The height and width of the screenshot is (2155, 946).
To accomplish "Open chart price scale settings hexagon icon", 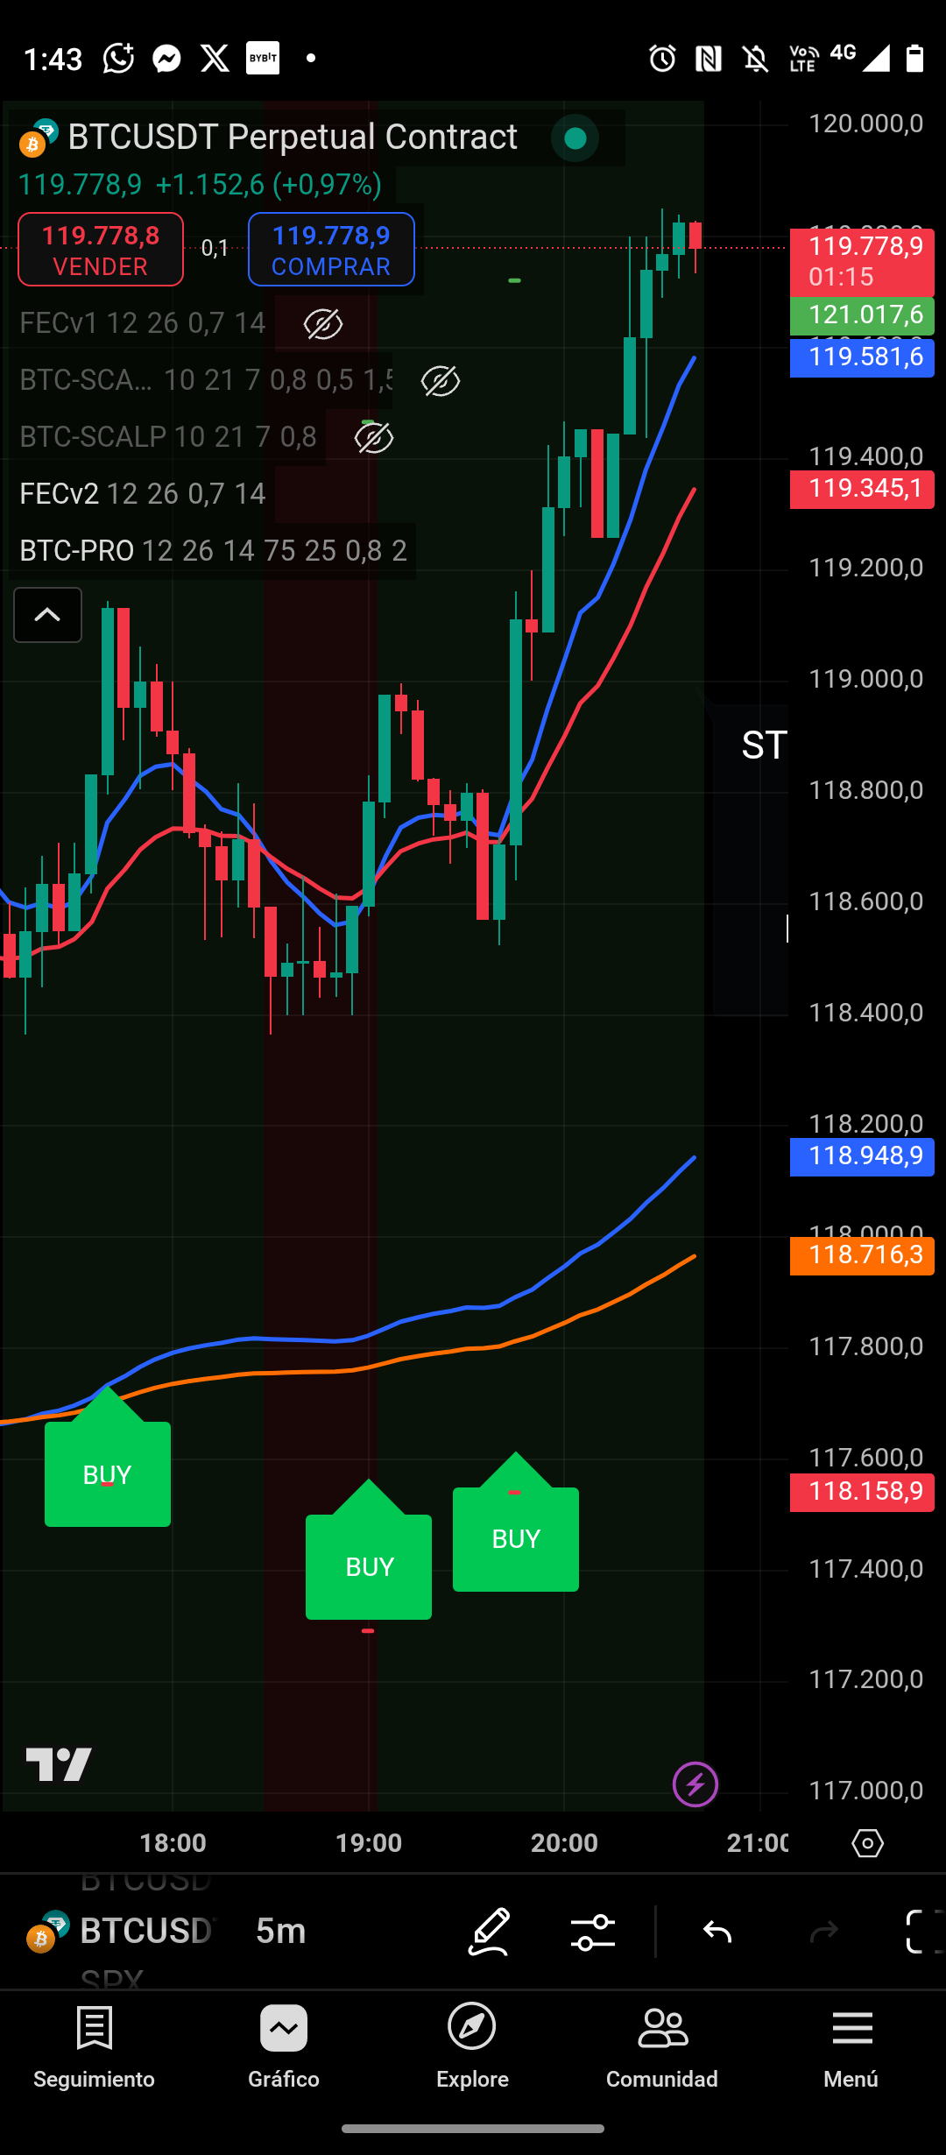I will 867,1843.
